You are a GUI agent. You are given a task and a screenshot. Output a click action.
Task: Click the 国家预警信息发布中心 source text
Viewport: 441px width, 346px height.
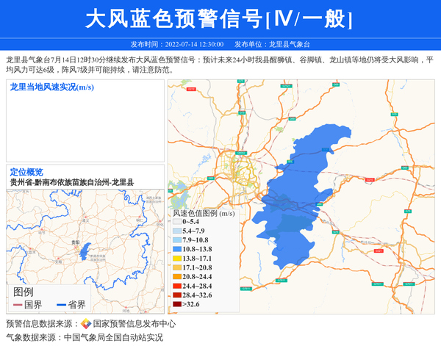pyautogui.click(x=134, y=324)
